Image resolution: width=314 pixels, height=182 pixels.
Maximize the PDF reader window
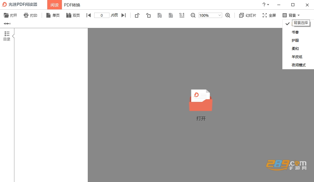293,5
